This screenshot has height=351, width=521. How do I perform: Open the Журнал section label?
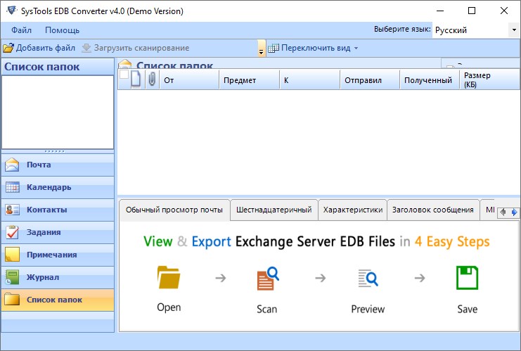point(43,277)
